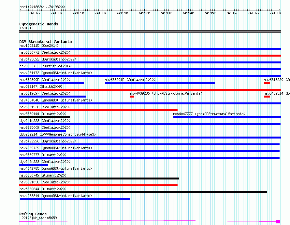
Task: Click nsv4042785 (gnomADStructuralVariants) label
Action: (x=56, y=168)
